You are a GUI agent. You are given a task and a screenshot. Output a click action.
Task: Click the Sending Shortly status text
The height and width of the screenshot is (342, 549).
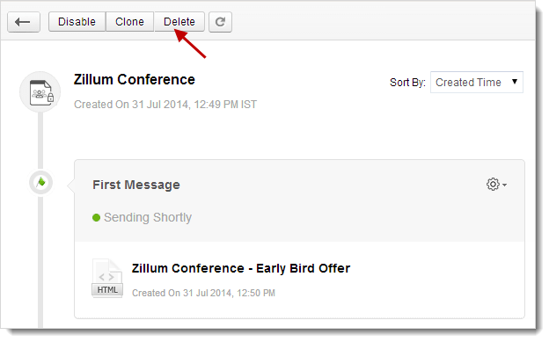[x=148, y=217]
